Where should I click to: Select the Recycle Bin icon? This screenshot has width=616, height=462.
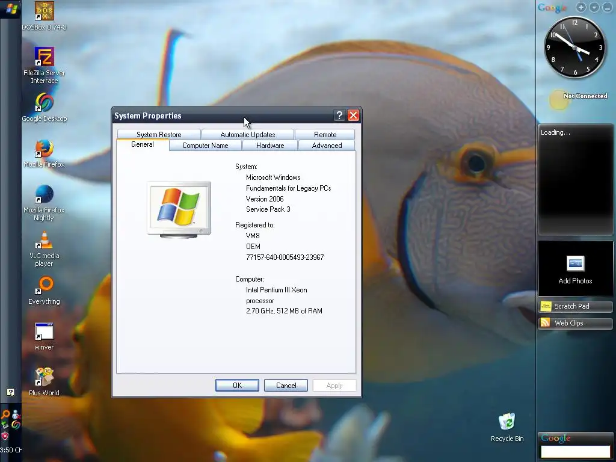coord(507,428)
